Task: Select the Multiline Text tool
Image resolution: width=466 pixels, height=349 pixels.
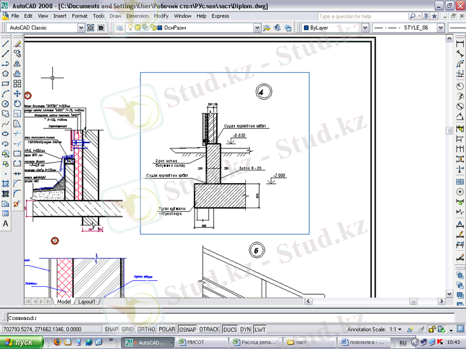Action: (x=5, y=224)
